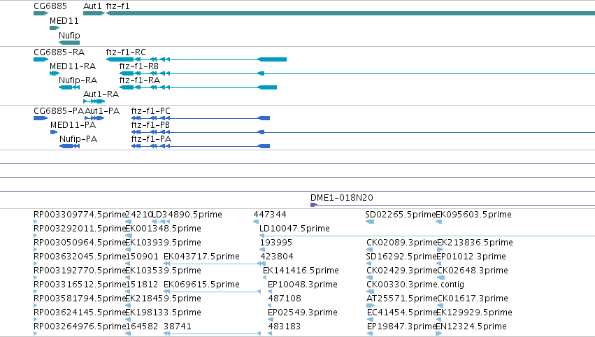Select RP003309774.5prime EST label
The image size is (595, 337).
coord(80,215)
